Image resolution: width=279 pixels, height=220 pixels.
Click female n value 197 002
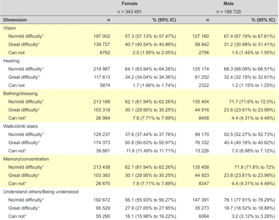pyautogui.click(x=102, y=36)
